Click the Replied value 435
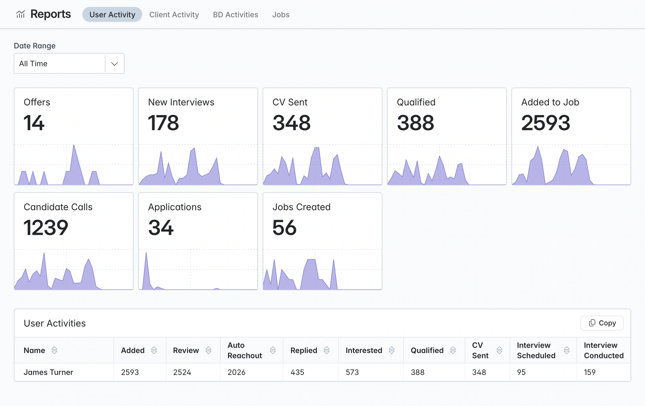Image resolution: width=645 pixels, height=406 pixels. [x=297, y=372]
